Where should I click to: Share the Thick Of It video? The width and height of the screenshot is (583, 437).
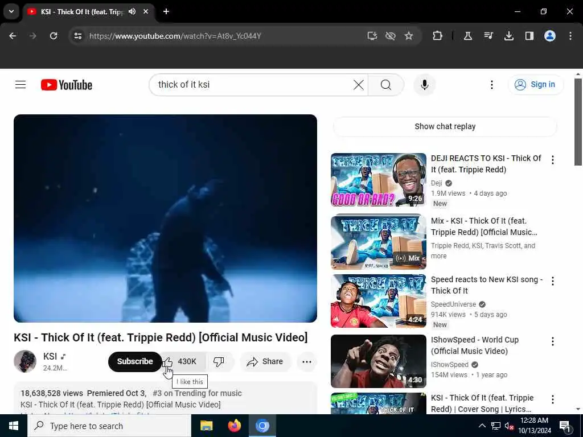[x=265, y=361]
